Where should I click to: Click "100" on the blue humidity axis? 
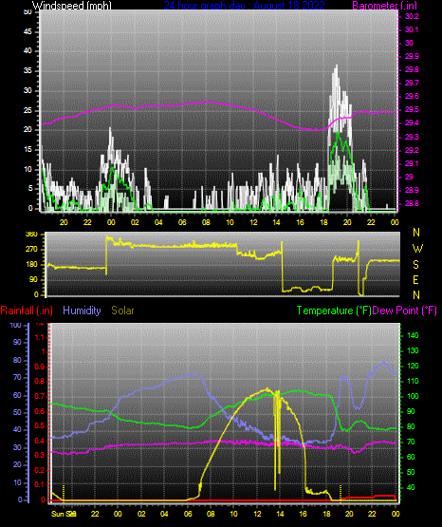click(16, 326)
